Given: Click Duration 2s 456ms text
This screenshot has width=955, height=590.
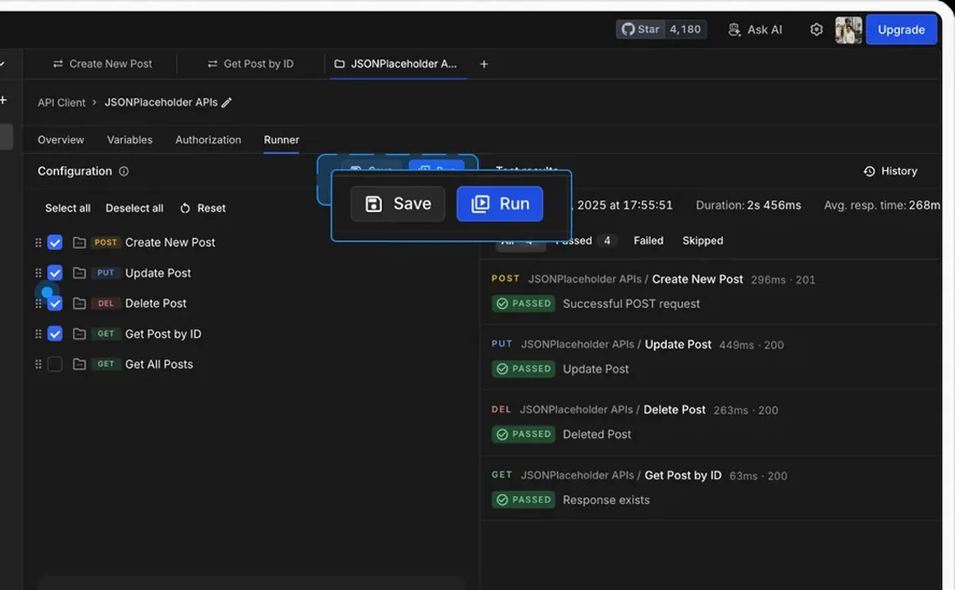Looking at the screenshot, I should (x=748, y=205).
